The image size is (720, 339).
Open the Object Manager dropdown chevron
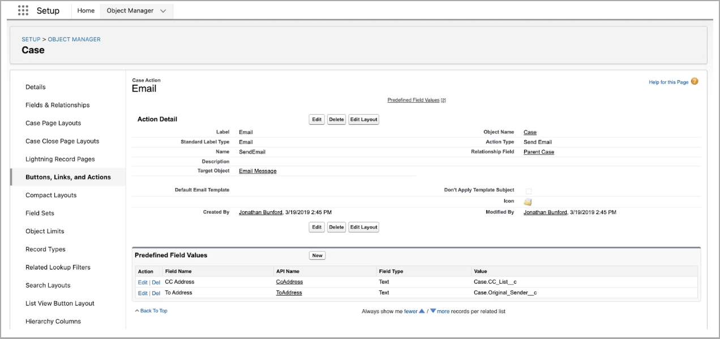[x=163, y=10]
